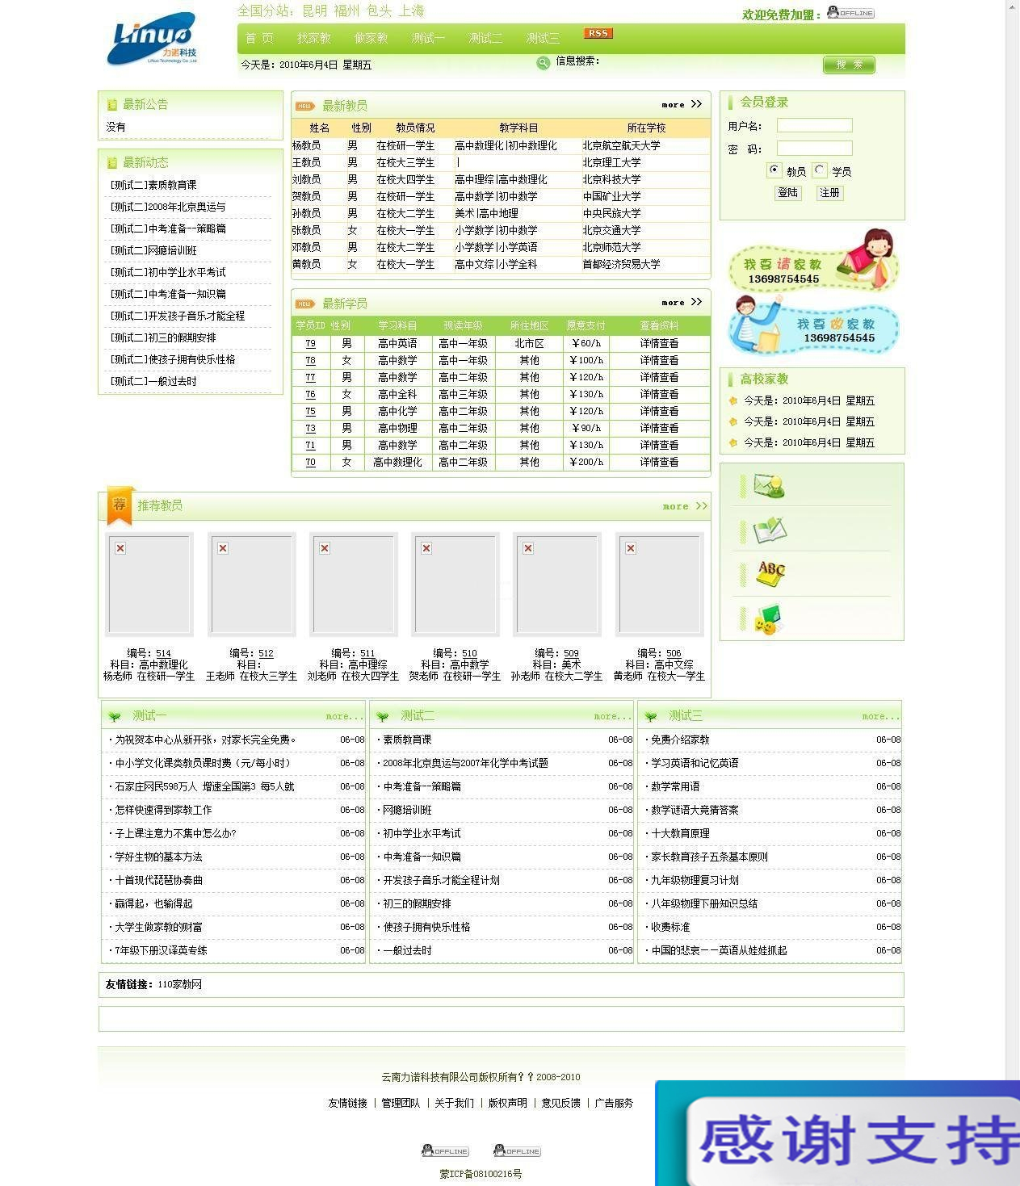View 详情查看 for student 70
Image resolution: width=1020 pixels, height=1186 pixels.
click(659, 462)
